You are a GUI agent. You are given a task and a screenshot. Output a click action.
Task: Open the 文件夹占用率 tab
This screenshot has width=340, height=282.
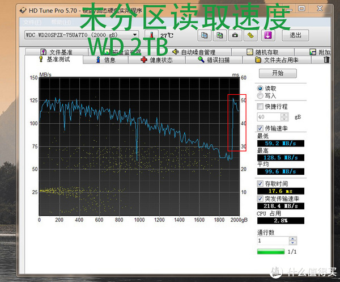pyautogui.click(x=277, y=60)
